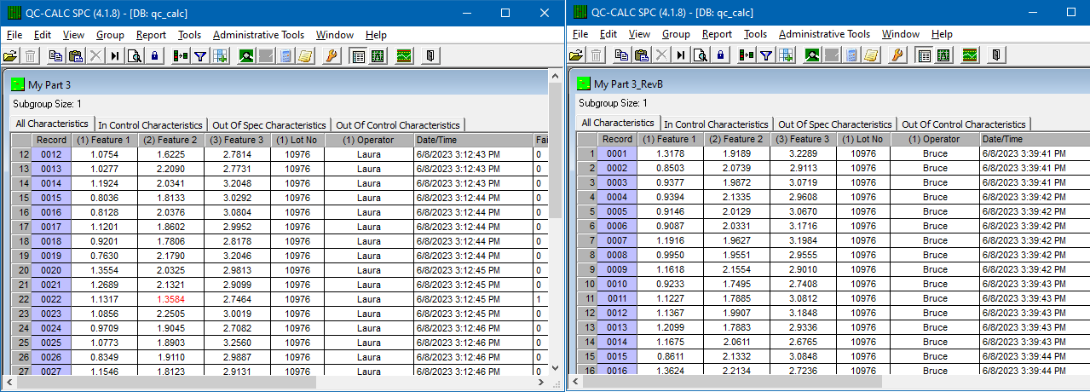Open Help menu in right window
This screenshot has width=1090, height=392.
pos(942,34)
